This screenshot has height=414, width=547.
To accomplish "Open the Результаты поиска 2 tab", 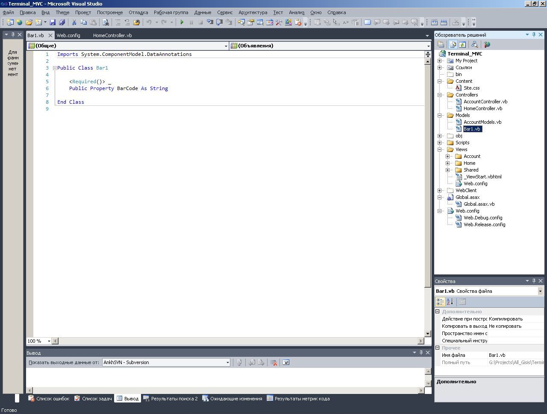I will (x=171, y=399).
